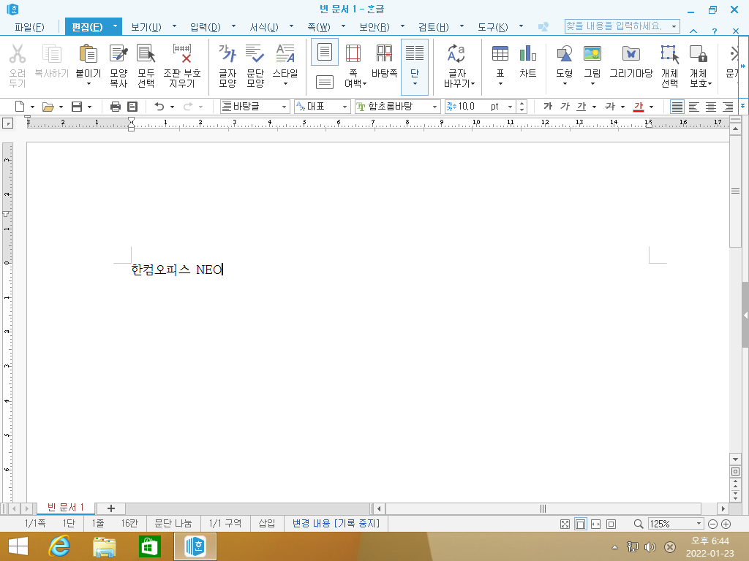Open the 보기(U) menu
This screenshot has height=561, width=749.
pos(146,27)
